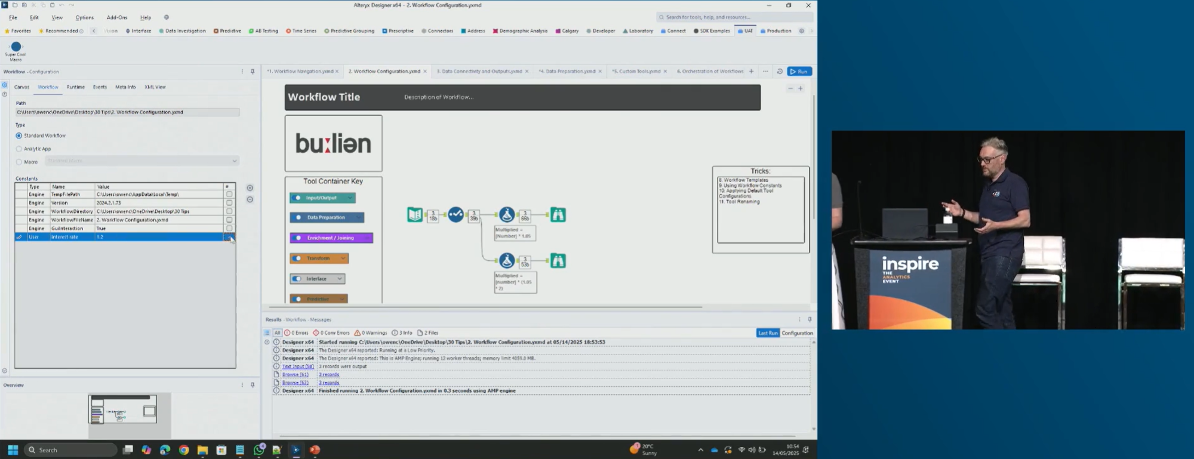Check the TempFilePath constant checkbox
This screenshot has height=459, width=1194.
pos(229,194)
